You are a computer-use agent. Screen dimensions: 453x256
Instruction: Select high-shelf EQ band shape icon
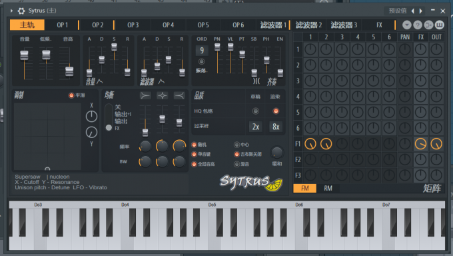pos(179,95)
